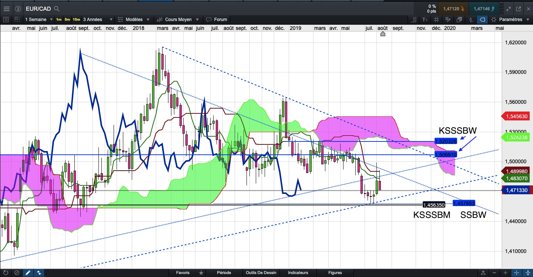Viewport: 533px width, 277px height.
Task: Toggle the highlighted price label tag
Action: coord(482,20)
